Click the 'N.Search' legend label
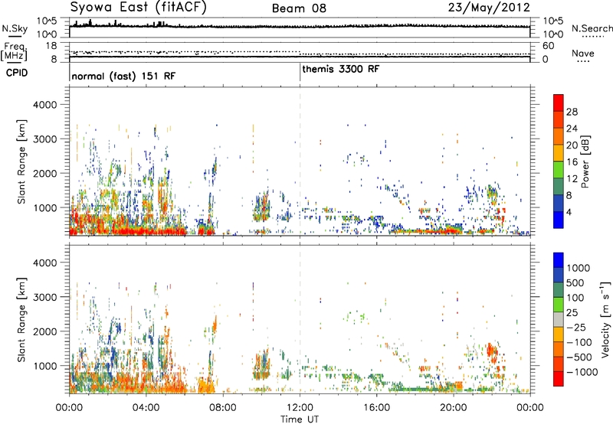Screen dimensions: 613x424 (x=592, y=28)
